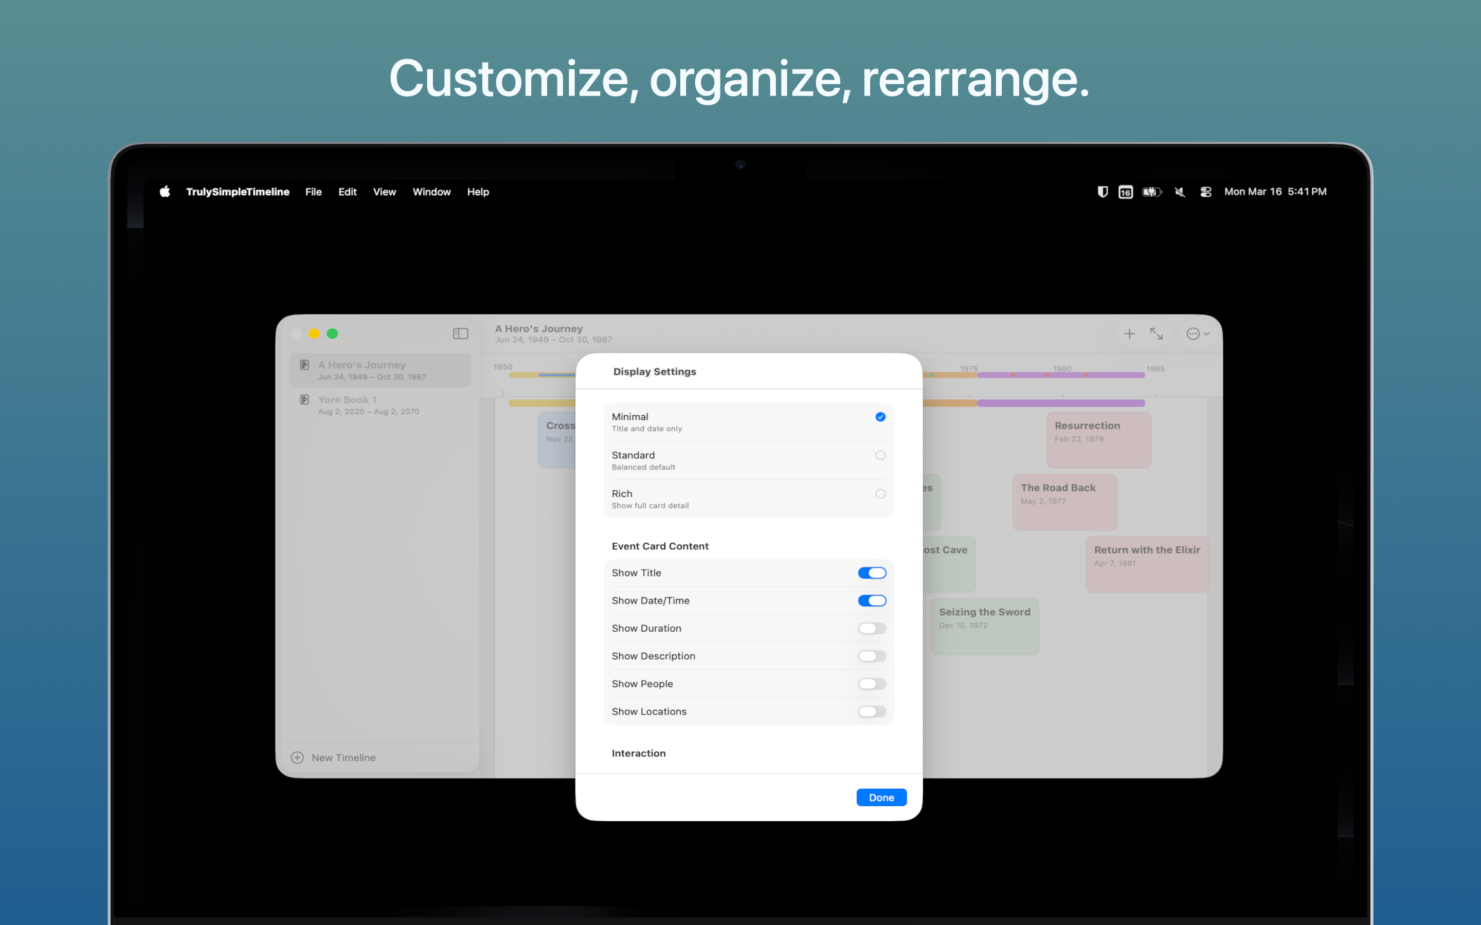Disable the Show Title toggle
Screen dimensions: 1481x925
pos(872,572)
